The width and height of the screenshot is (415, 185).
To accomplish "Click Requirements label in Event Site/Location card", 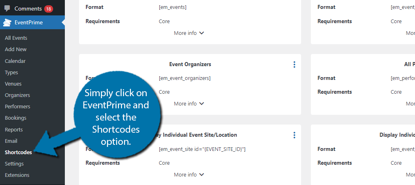I will coord(103,163).
